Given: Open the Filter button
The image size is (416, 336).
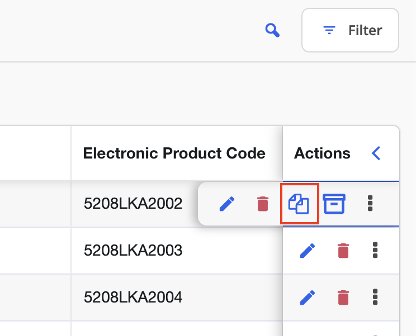Looking at the screenshot, I should tap(350, 30).
